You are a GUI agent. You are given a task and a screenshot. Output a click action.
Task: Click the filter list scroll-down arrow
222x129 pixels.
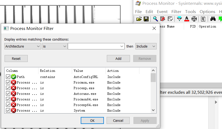[x=153, y=110]
